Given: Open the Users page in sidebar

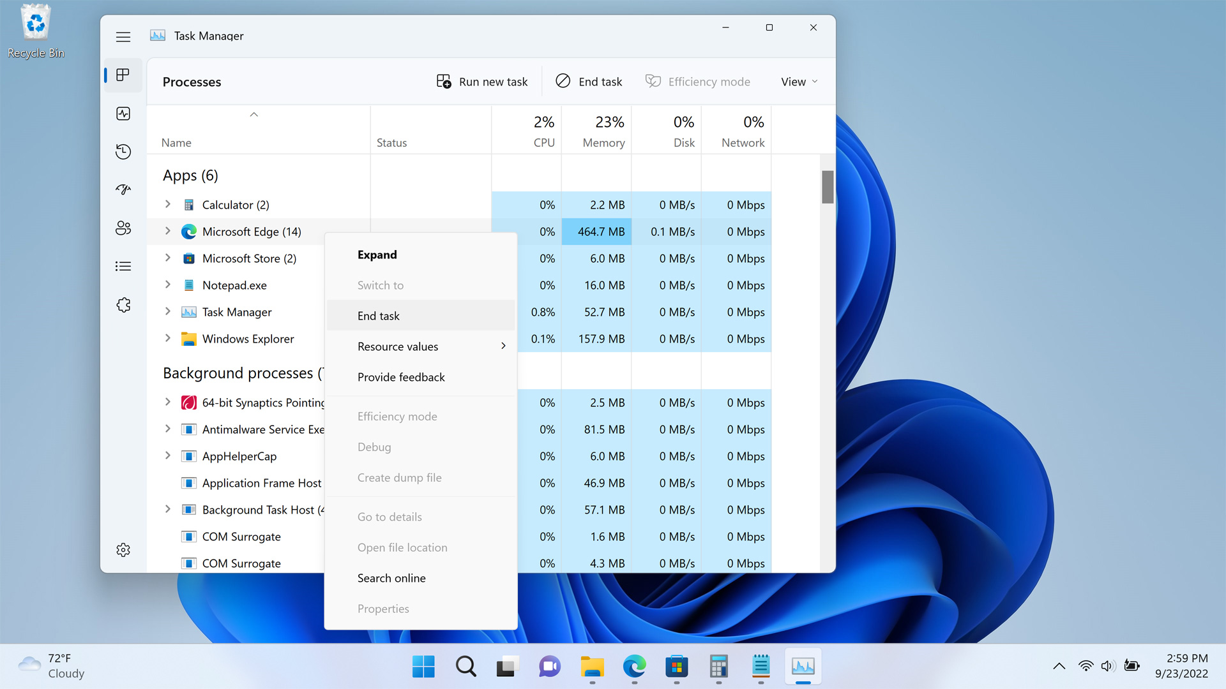Looking at the screenshot, I should click(123, 228).
